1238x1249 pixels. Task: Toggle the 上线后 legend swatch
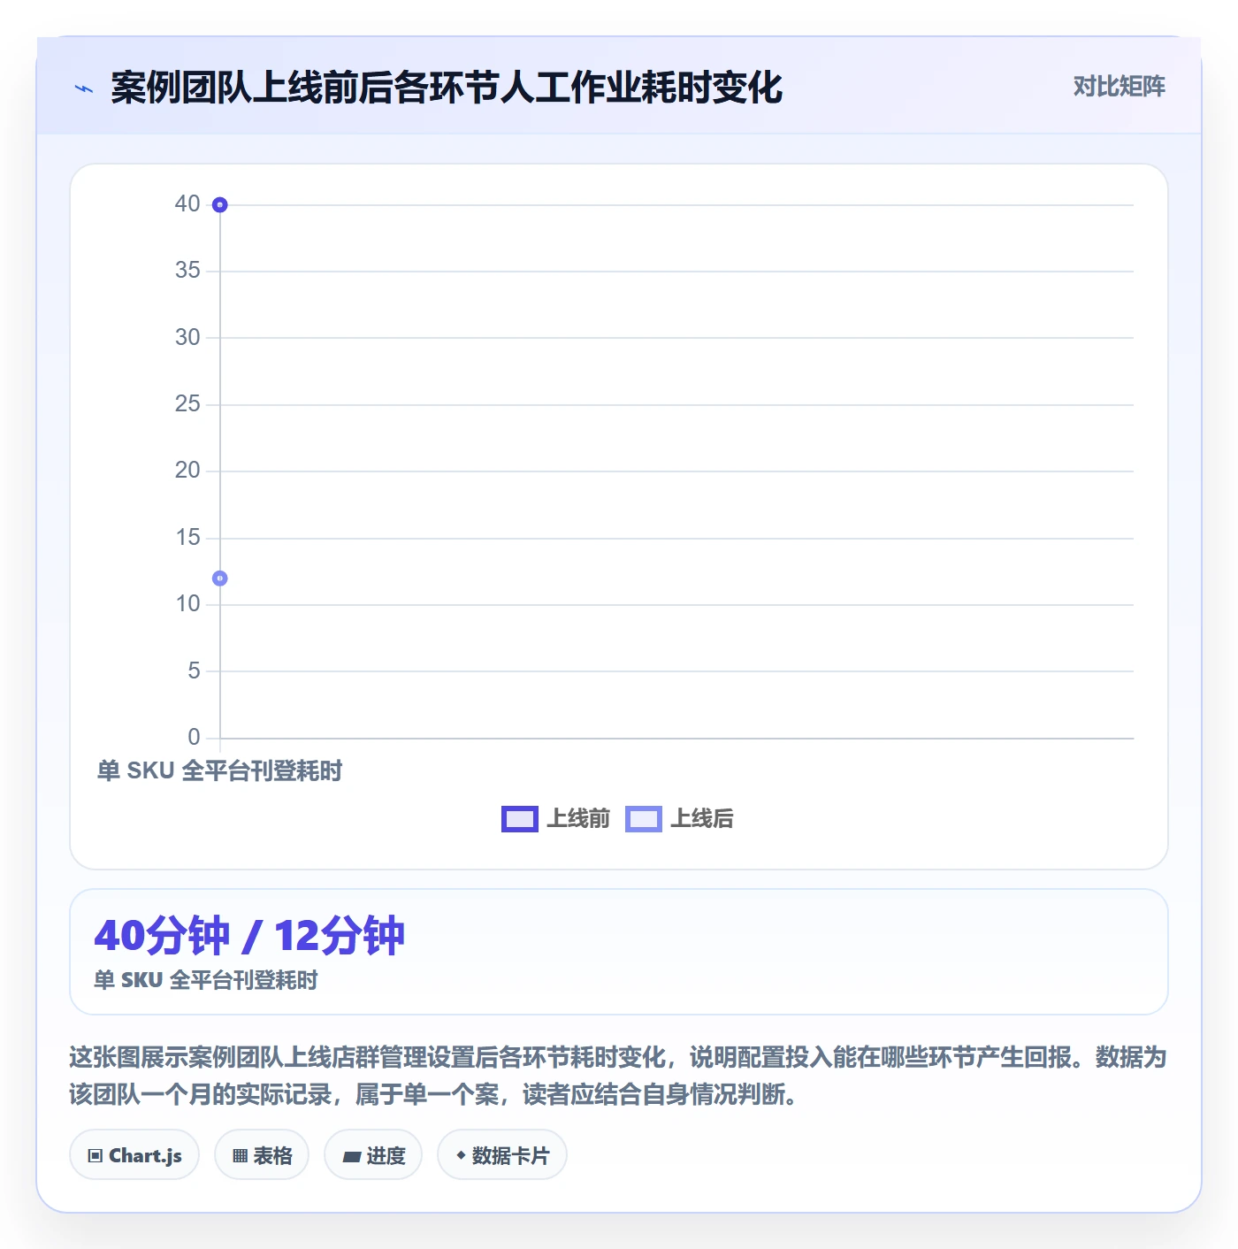click(x=643, y=819)
